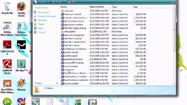The width and height of the screenshot is (187, 105).
Task: Click the Documents favorite link icon
Action: click(x=35, y=12)
